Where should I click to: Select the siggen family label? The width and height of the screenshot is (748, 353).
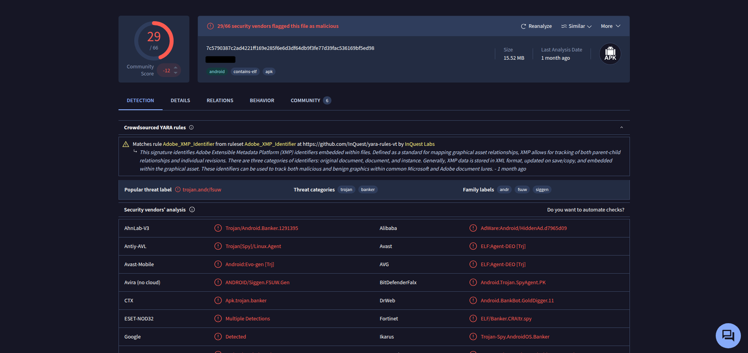(542, 190)
